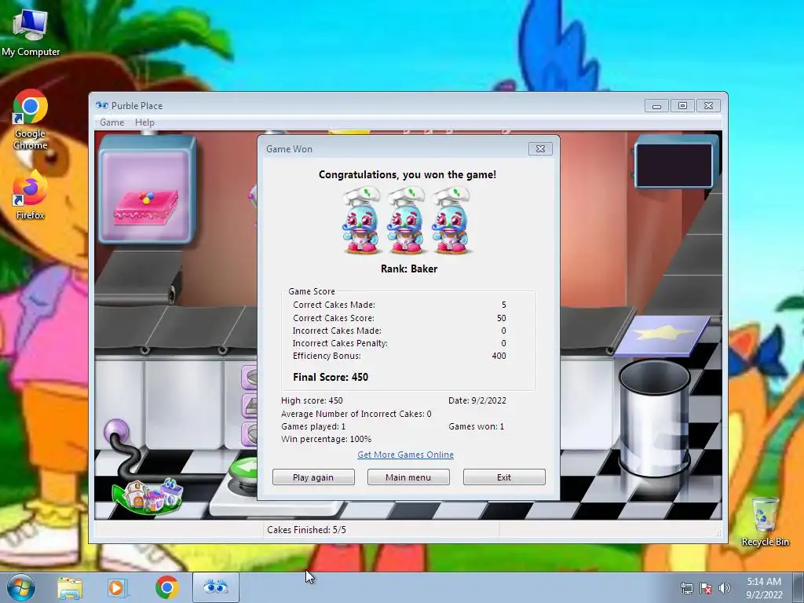804x603 pixels.
Task: Click the Play again button
Action: [x=313, y=477]
